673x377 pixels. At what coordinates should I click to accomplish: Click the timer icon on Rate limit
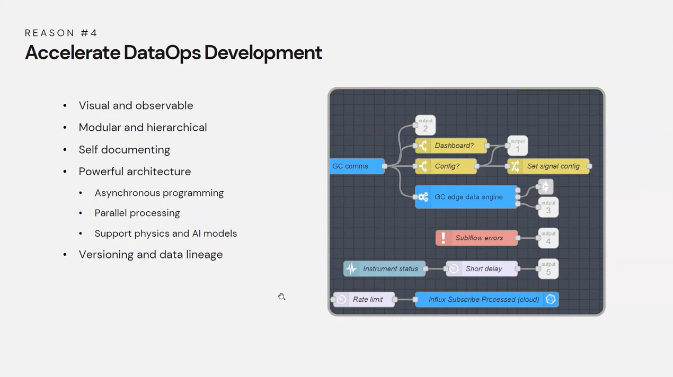tap(341, 300)
